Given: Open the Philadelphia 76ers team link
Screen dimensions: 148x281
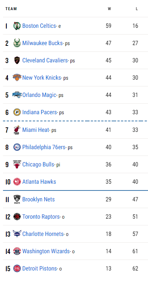Looking at the screenshot, I should [44, 147].
